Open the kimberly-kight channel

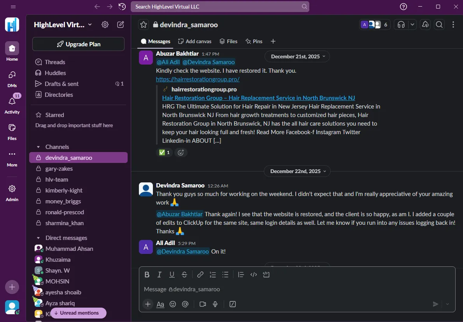(x=78, y=191)
